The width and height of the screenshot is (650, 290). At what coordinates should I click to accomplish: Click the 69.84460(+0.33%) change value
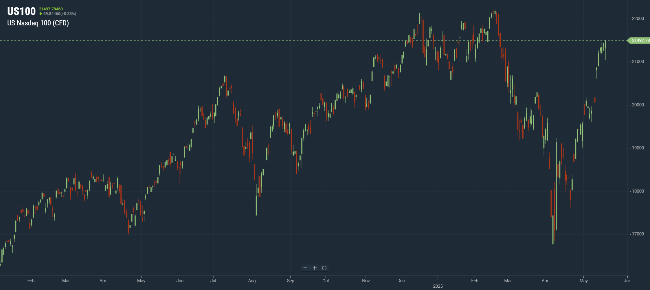click(60, 14)
